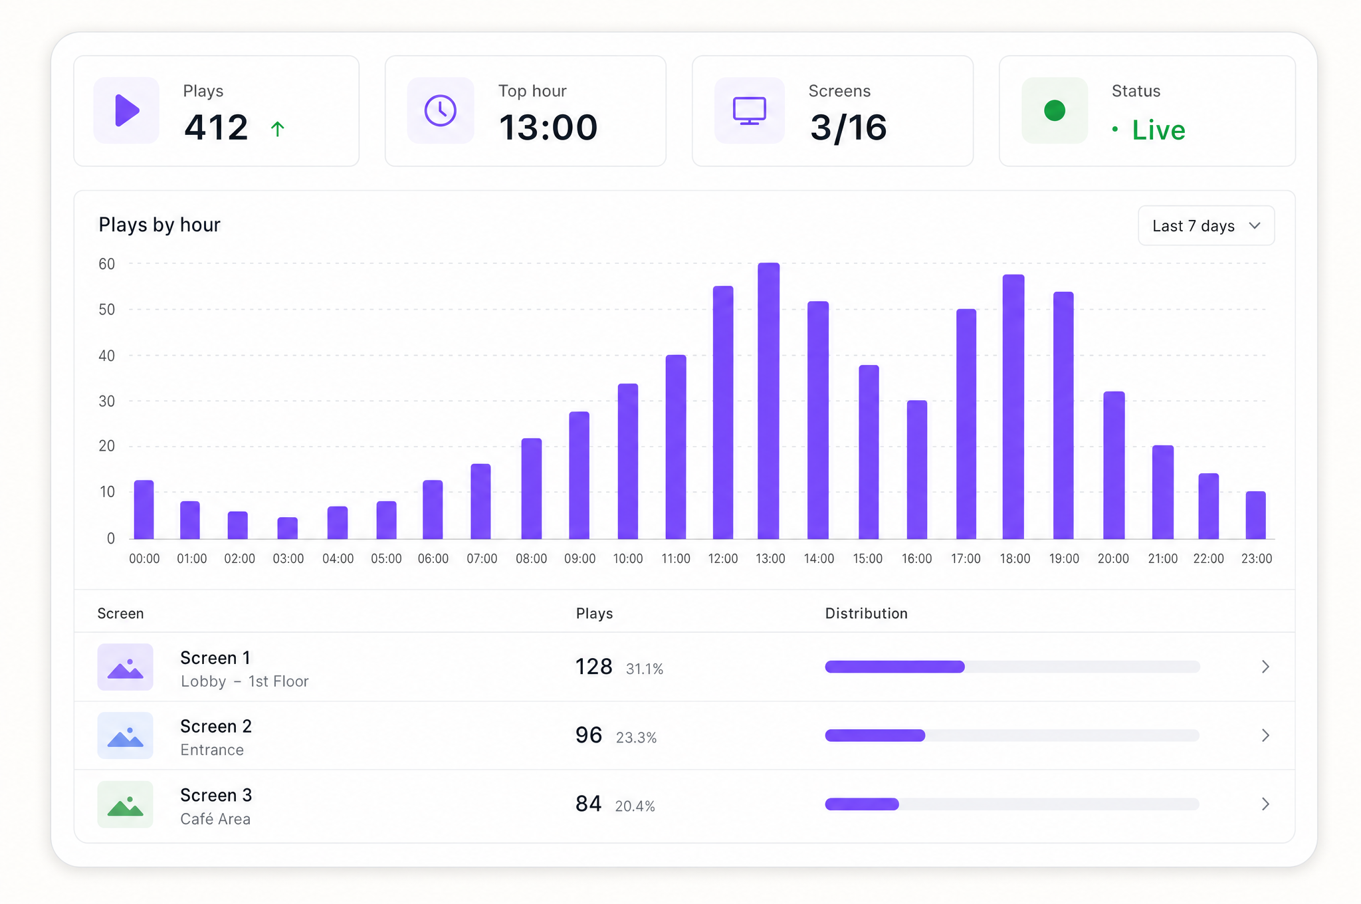
Task: Expand the Screen 3 row chevron
Action: coord(1265,804)
